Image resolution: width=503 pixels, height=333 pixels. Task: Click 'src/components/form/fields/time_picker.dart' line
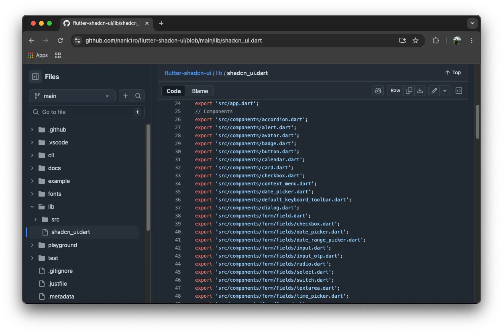(x=272, y=296)
